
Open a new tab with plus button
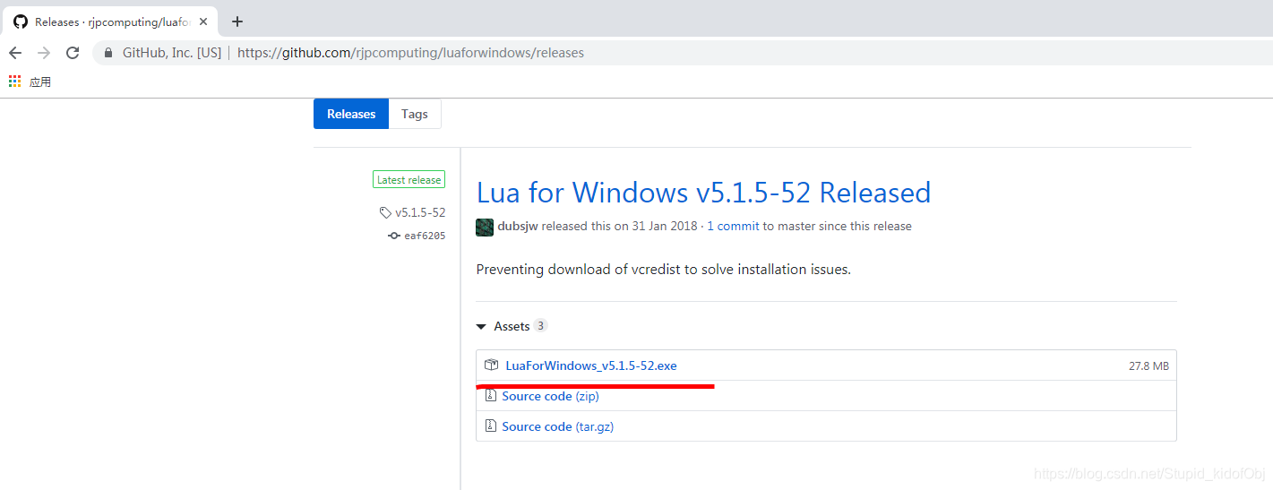[x=237, y=21]
